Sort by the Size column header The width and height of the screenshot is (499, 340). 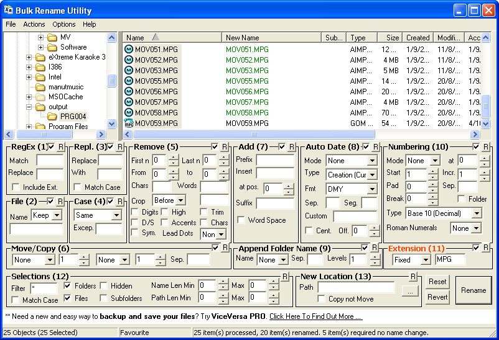pos(390,37)
